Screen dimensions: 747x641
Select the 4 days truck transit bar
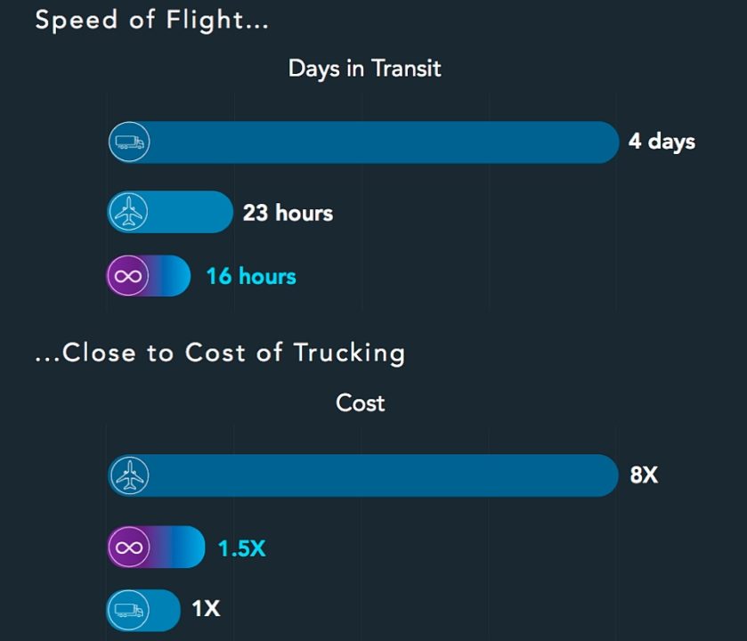tap(363, 142)
